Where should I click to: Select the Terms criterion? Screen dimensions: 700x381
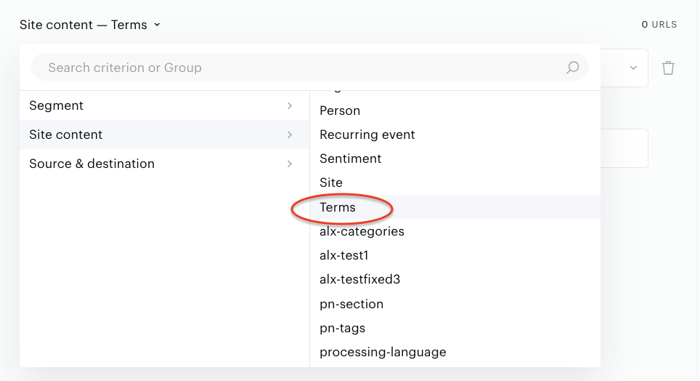click(455, 207)
